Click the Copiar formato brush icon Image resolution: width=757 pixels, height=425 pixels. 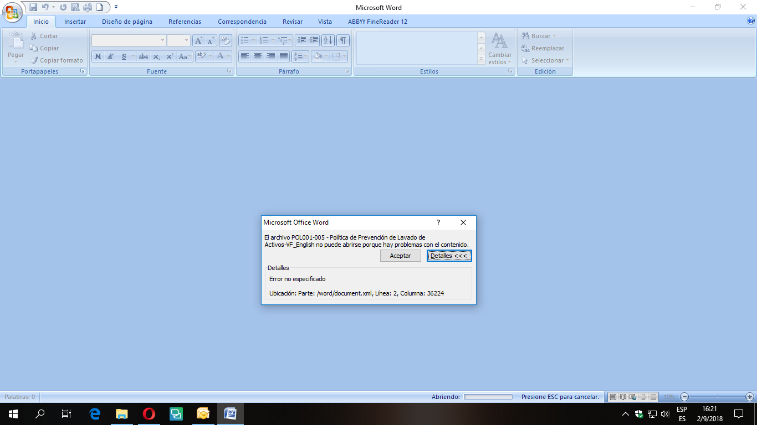coord(34,60)
